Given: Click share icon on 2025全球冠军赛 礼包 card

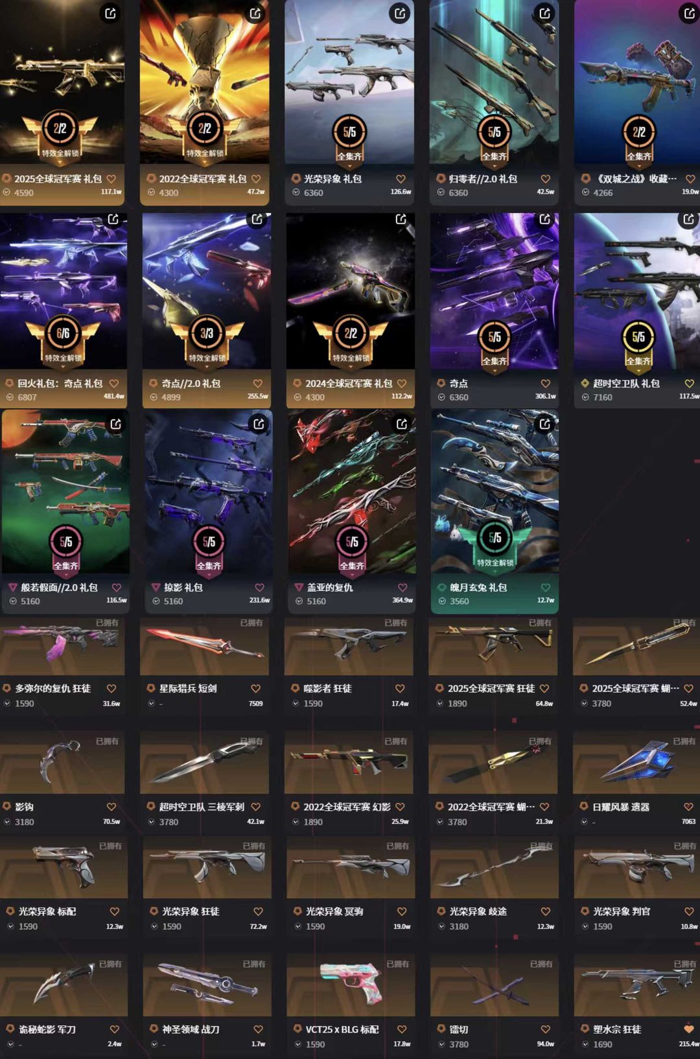Looking at the screenshot, I should point(111,13).
